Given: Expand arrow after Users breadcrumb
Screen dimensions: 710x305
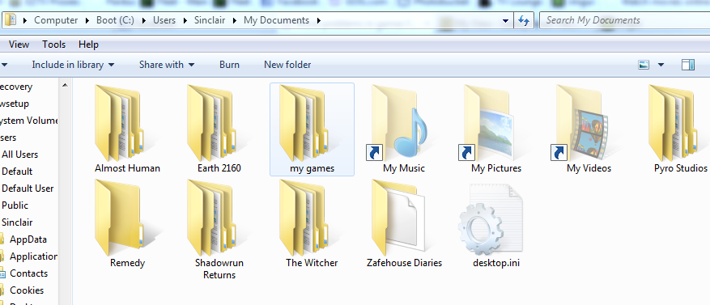Looking at the screenshot, I should click(185, 20).
